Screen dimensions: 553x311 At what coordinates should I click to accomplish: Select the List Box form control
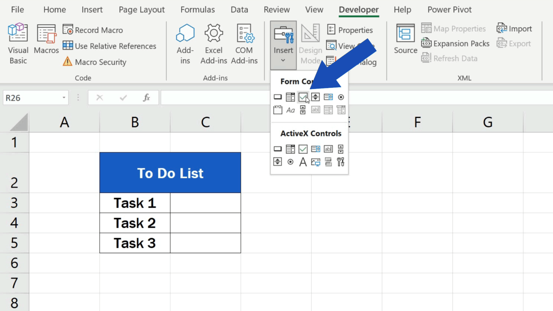coord(328,97)
